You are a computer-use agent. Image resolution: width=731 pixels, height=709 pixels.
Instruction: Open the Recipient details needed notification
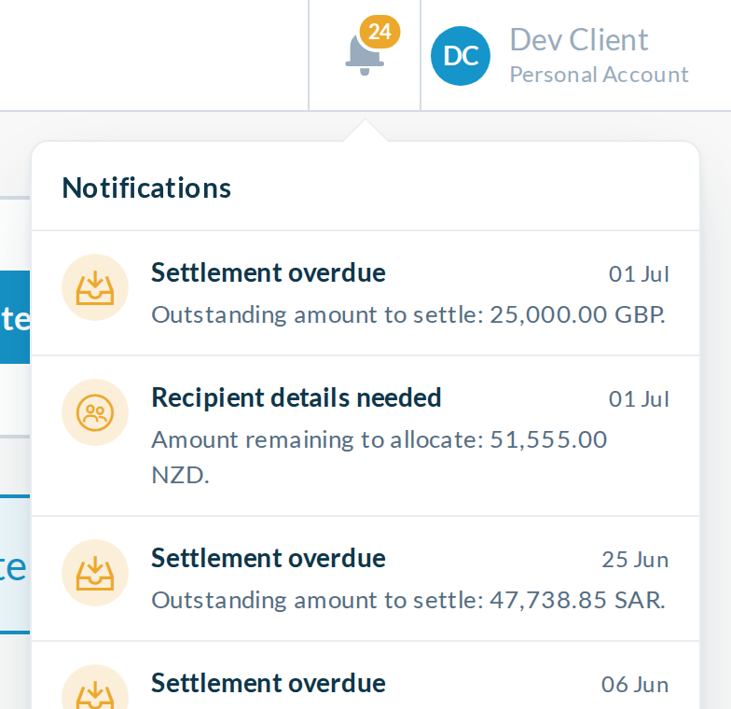pos(365,436)
